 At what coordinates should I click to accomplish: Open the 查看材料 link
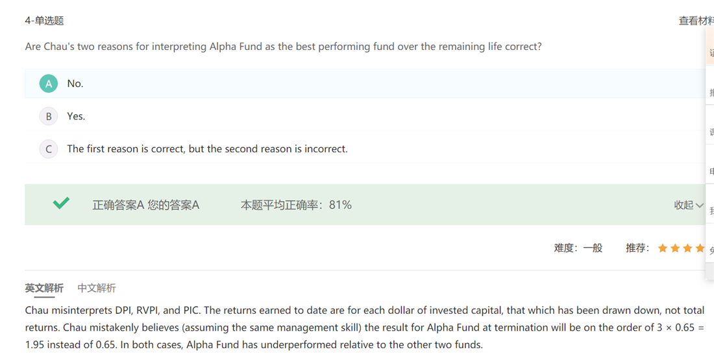coord(696,21)
